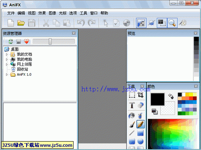The width and height of the screenshot is (201, 150).
Task: Toggle the favorites heart in resource manager
Action: 27,41
